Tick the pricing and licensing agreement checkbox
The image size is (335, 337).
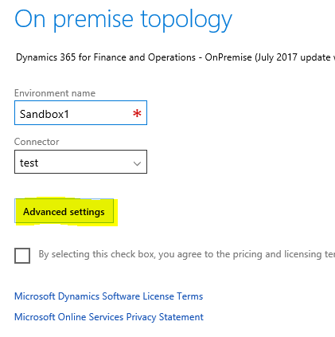(22, 256)
